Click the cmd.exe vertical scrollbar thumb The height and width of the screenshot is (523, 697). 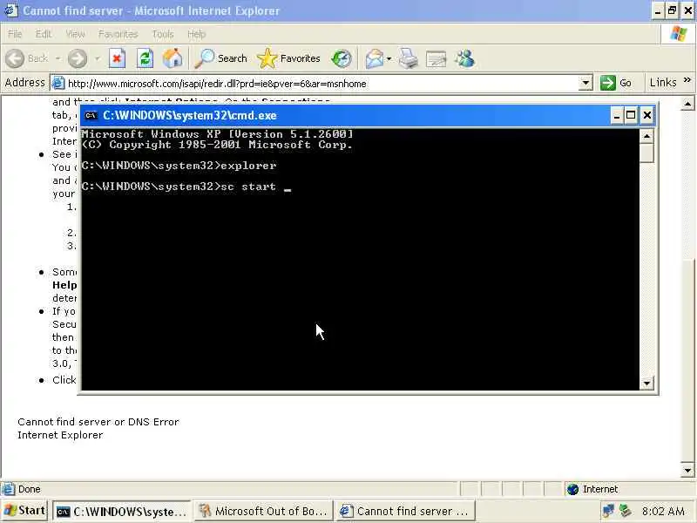tap(646, 153)
